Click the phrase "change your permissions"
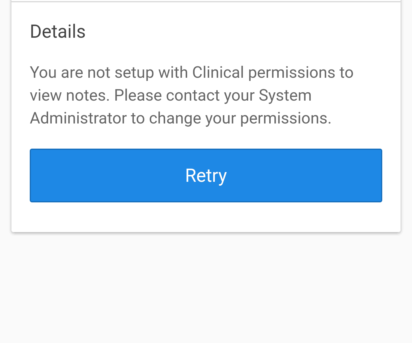Screen dimensions: 412x343 click(x=240, y=118)
